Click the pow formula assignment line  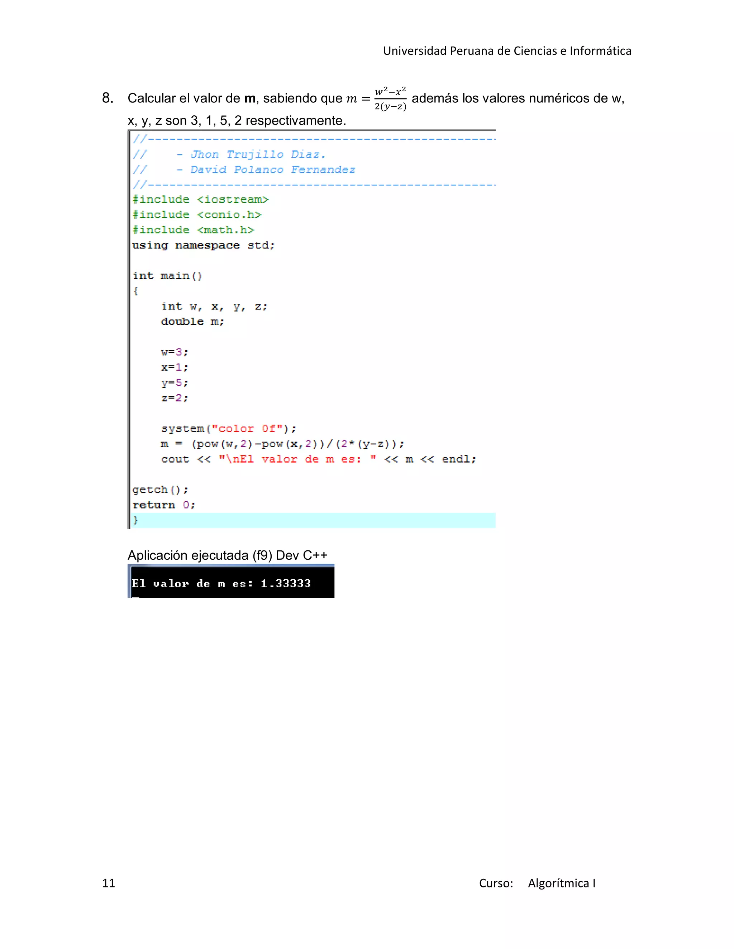[x=282, y=444]
